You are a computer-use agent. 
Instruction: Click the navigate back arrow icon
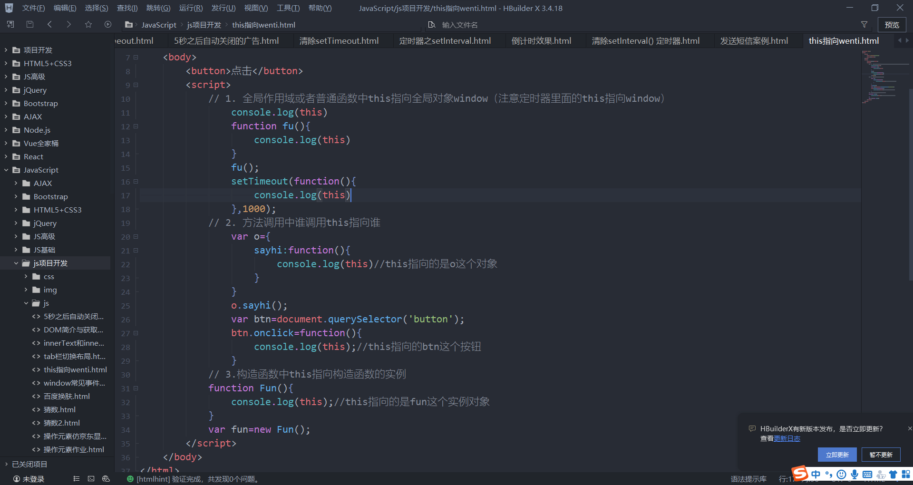[49, 24]
